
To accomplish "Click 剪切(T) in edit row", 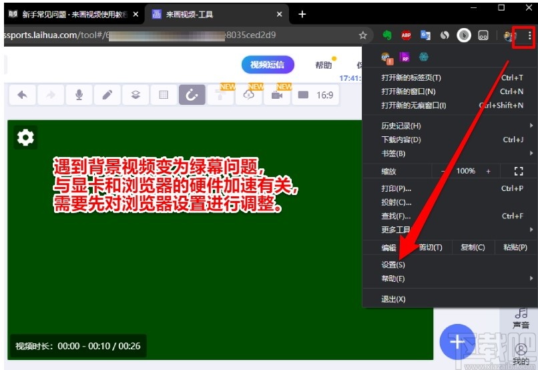I will click(431, 247).
